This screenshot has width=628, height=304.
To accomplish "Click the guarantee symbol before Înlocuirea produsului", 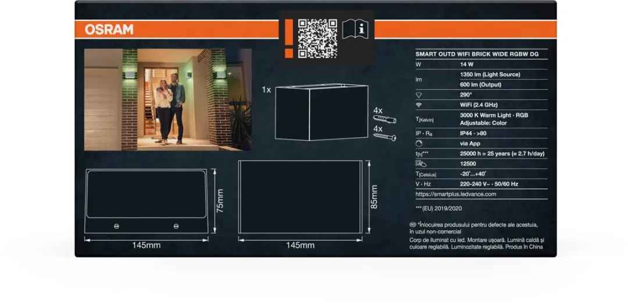I will click(412, 225).
